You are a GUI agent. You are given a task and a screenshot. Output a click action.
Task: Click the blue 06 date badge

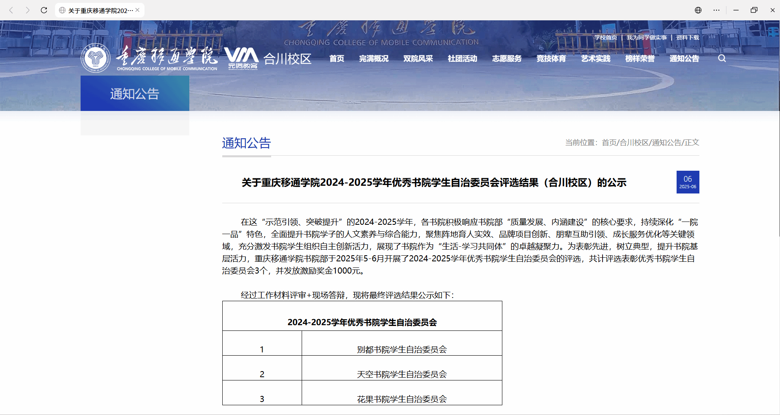coord(688,182)
